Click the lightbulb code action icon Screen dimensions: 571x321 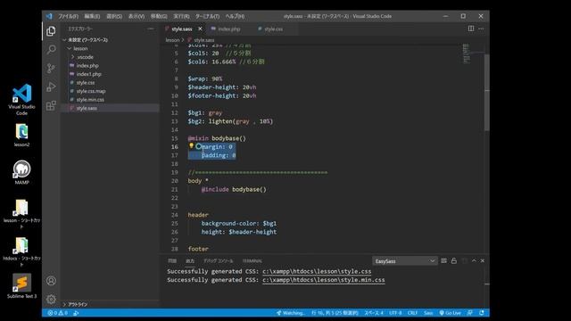pyautogui.click(x=191, y=146)
